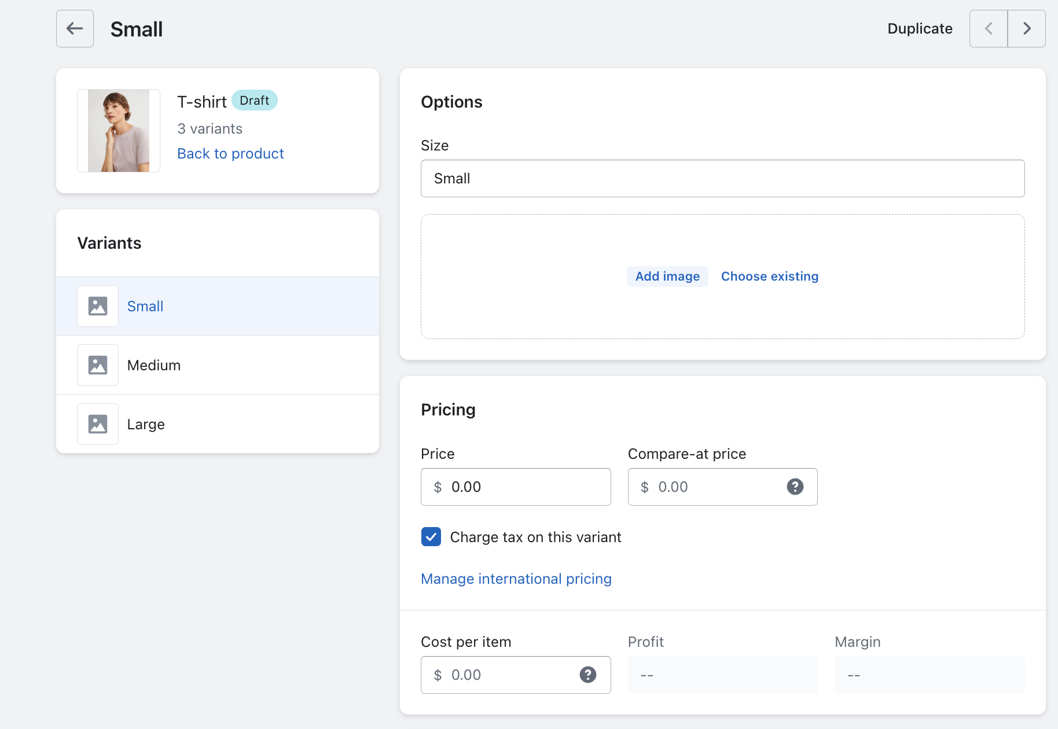Image resolution: width=1058 pixels, height=729 pixels.
Task: Click Choose existing image link
Action: (x=770, y=277)
